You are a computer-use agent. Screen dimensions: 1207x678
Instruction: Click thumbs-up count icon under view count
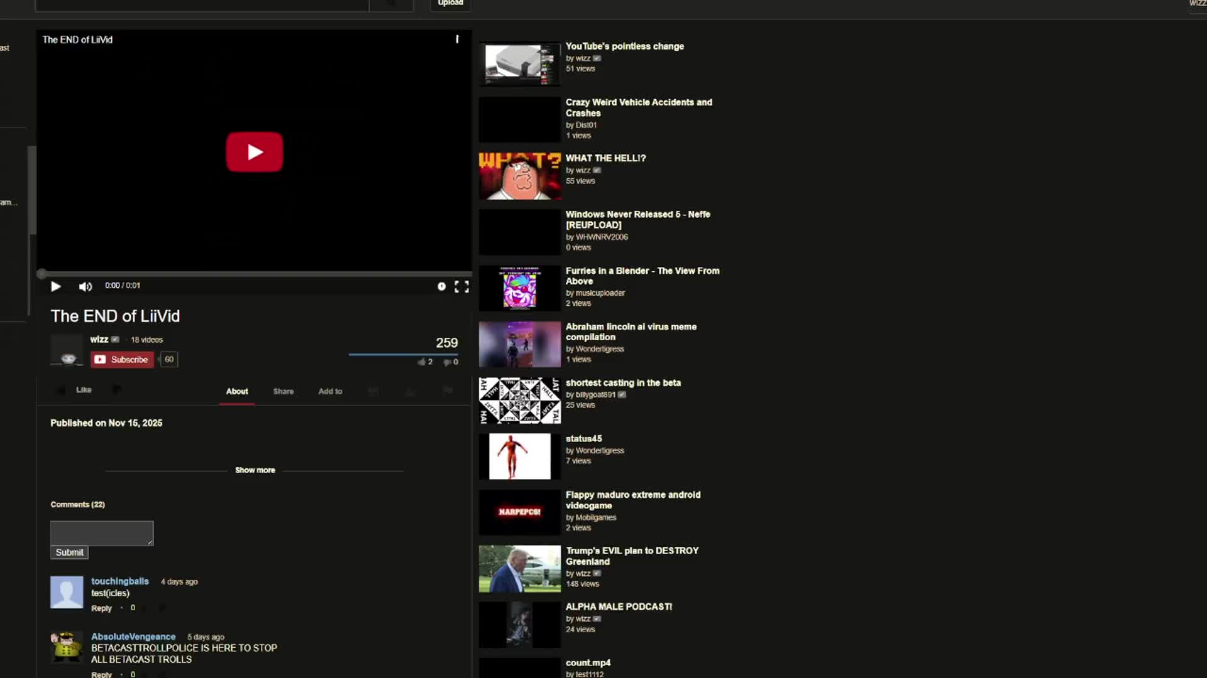coord(421,362)
